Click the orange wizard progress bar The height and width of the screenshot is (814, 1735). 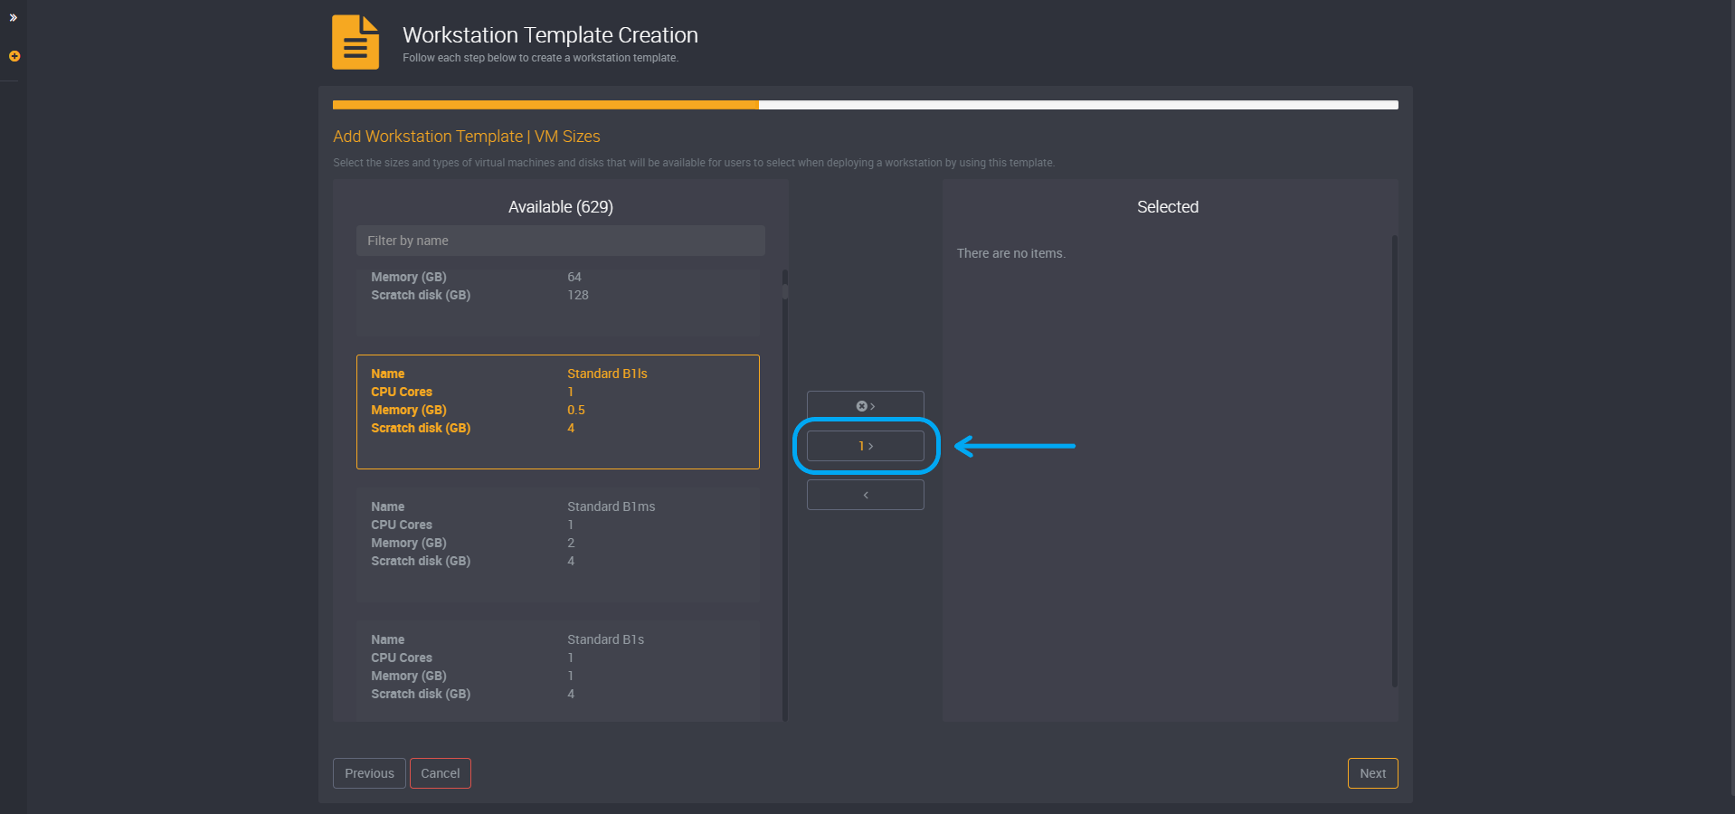pyautogui.click(x=545, y=105)
